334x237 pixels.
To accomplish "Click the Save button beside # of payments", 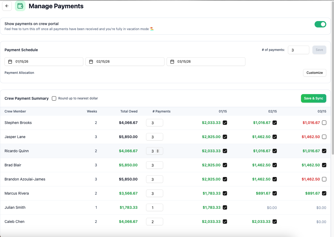I will point(319,50).
